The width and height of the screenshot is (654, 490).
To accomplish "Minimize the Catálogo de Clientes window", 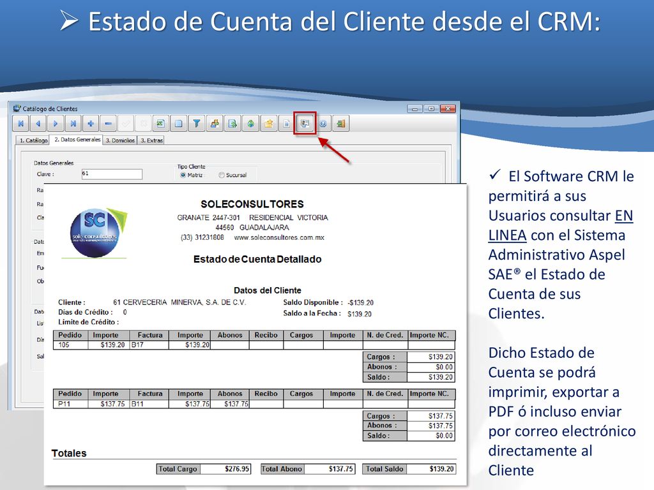I will (414, 108).
